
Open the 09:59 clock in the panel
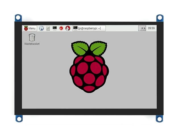151,28
